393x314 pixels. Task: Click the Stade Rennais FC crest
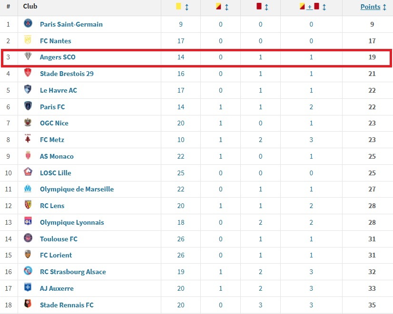29,304
